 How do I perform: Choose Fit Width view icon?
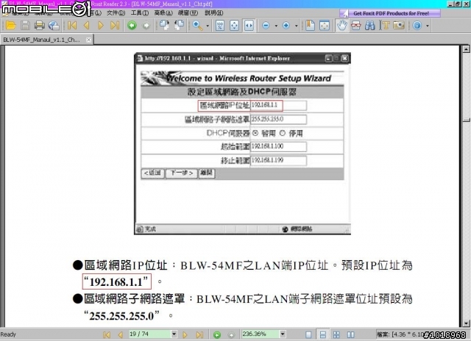pos(249,26)
